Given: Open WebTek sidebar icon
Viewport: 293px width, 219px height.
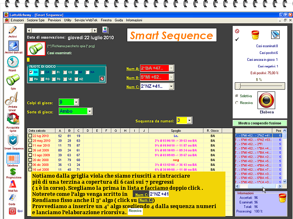Looking at the screenshot, I should pos(13,184).
